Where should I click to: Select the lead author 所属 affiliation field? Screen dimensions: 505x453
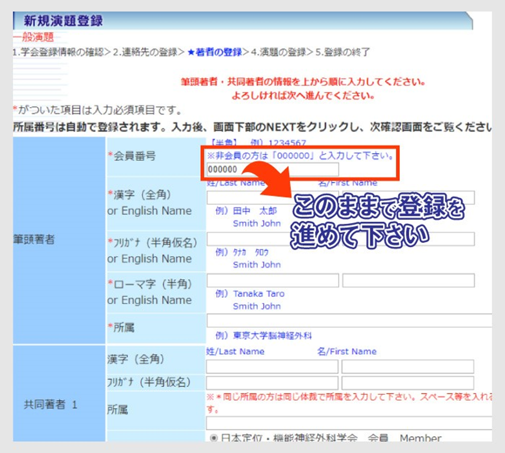pos(349,321)
